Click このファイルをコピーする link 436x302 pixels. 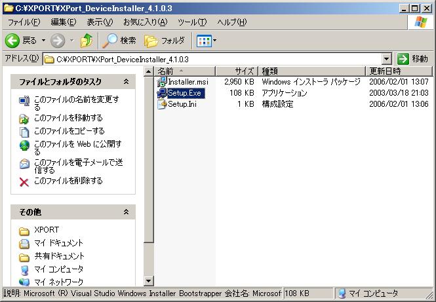pyautogui.click(x=69, y=131)
